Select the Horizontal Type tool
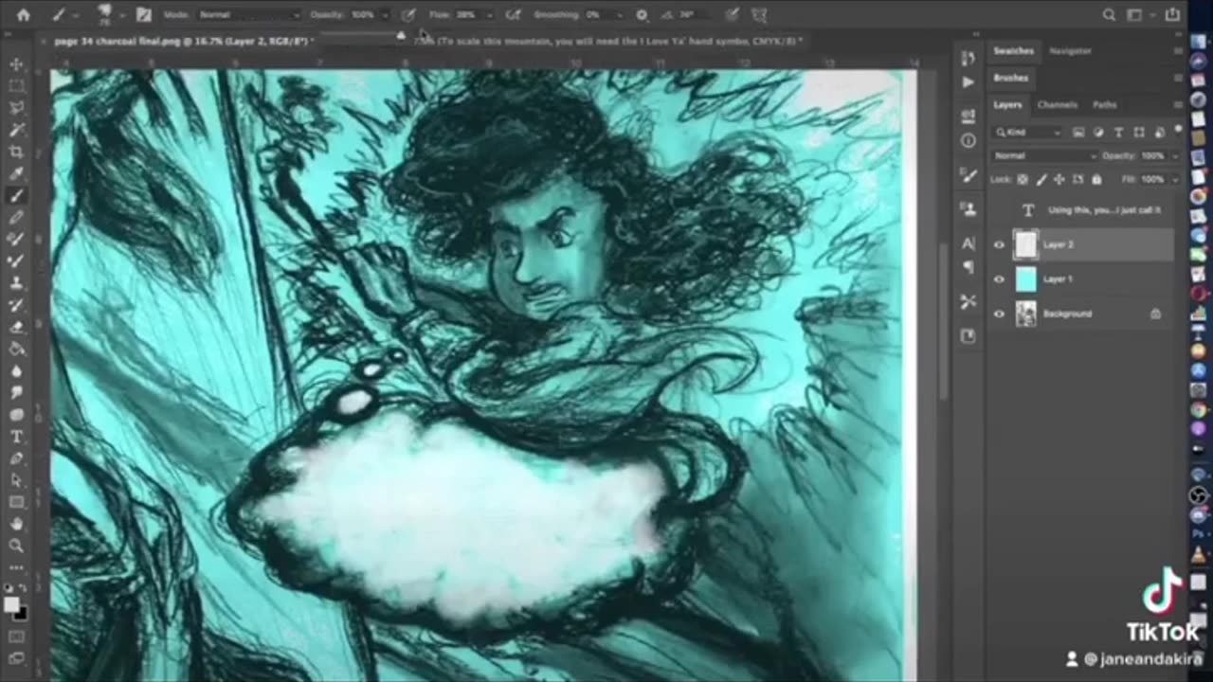 click(16, 437)
